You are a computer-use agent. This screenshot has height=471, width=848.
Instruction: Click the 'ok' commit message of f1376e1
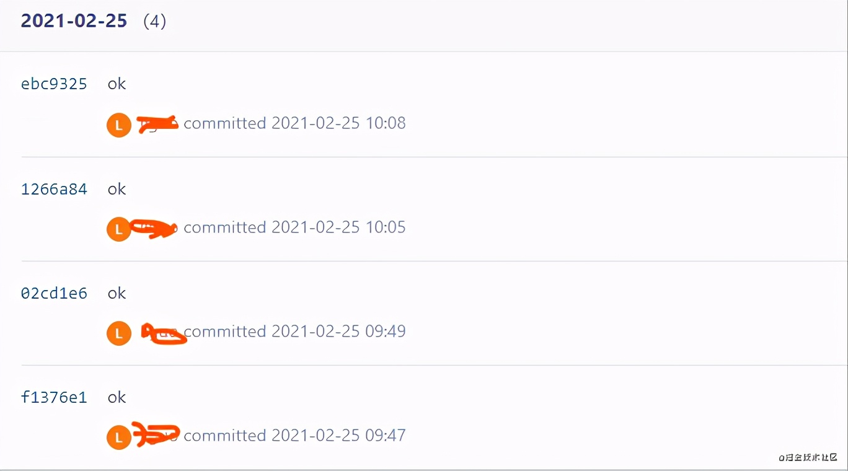(x=117, y=397)
